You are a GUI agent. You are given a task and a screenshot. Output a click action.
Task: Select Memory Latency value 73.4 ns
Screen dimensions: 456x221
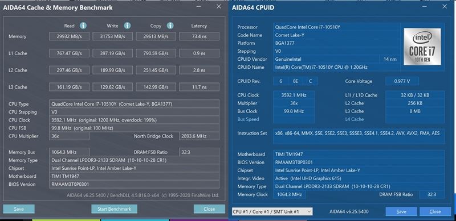tap(199, 36)
